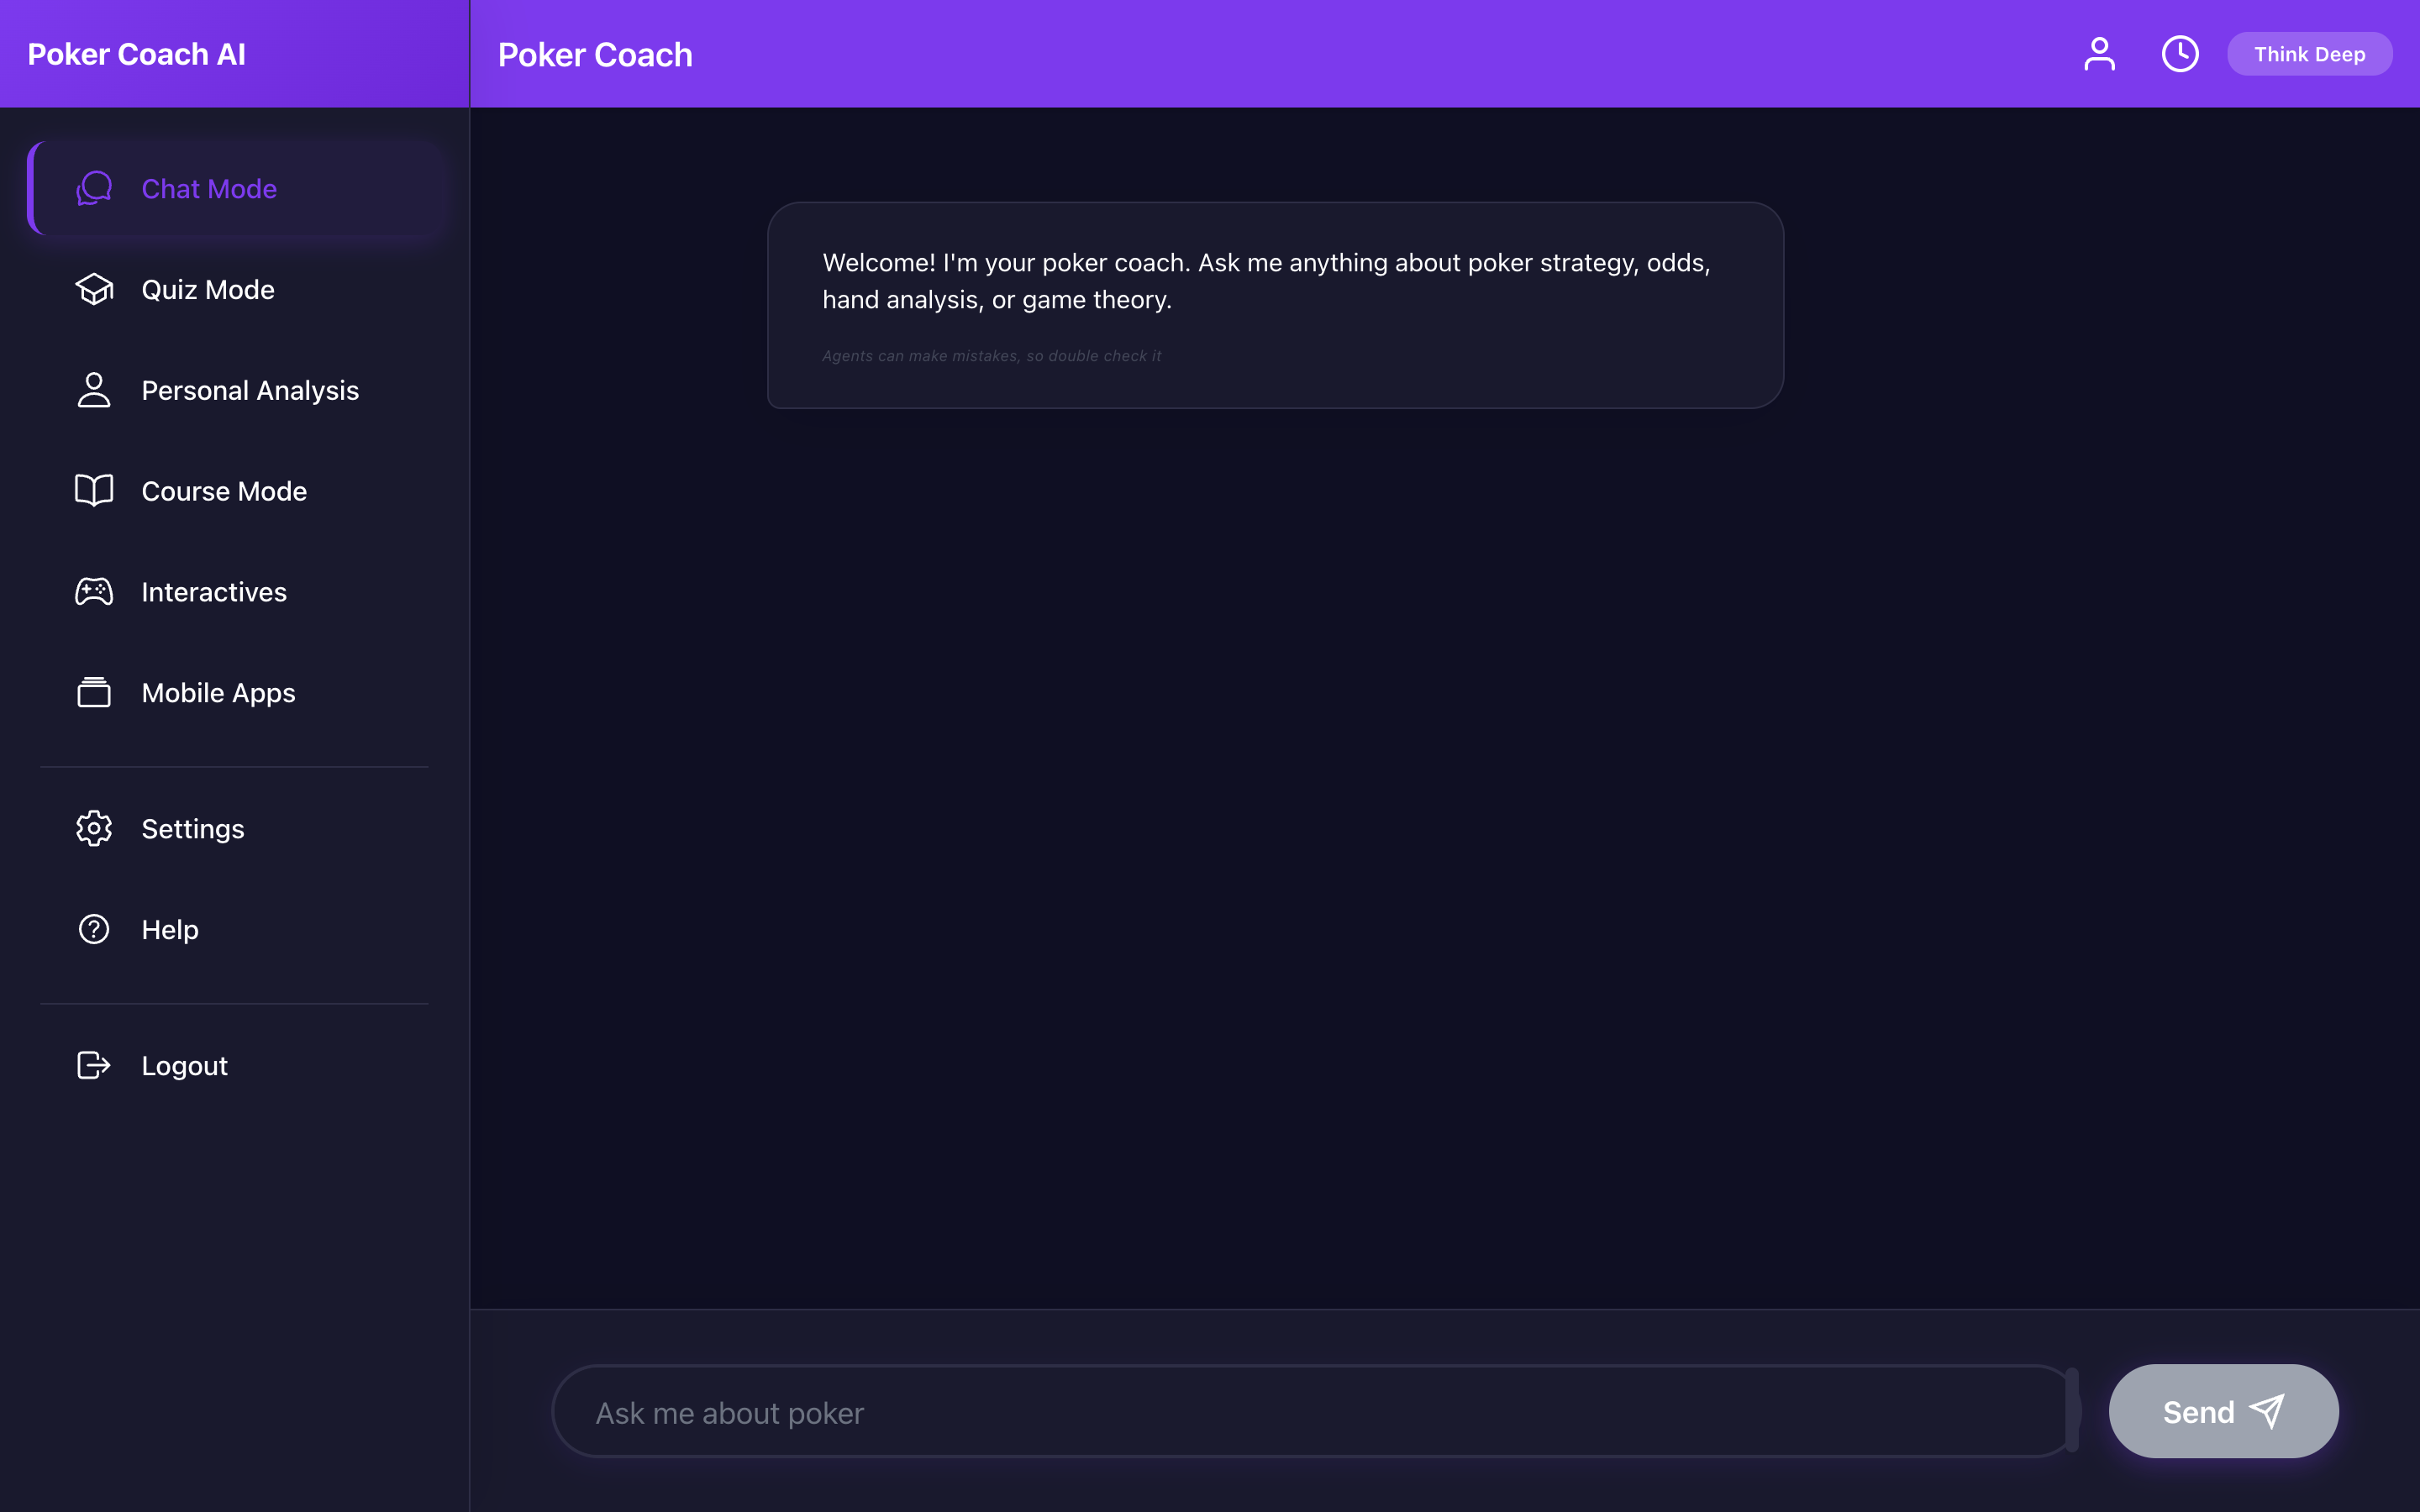Click the Poker Coach AI title
This screenshot has width=2420, height=1512.
[137, 53]
